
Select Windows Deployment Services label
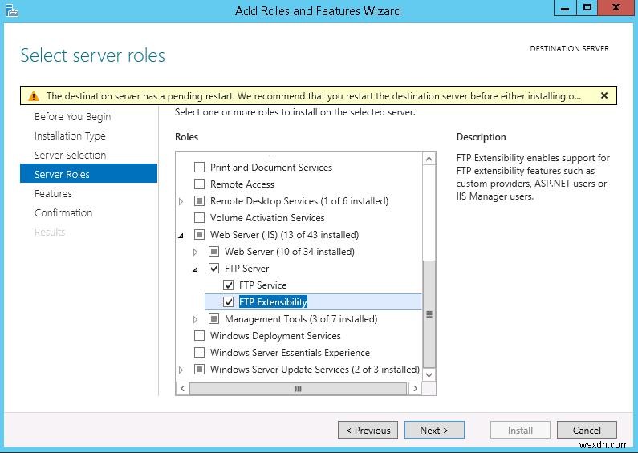point(275,335)
